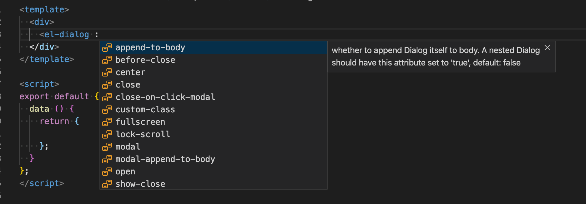The width and height of the screenshot is (586, 204).
Task: Click the property icon beside before-close
Action: (x=107, y=60)
